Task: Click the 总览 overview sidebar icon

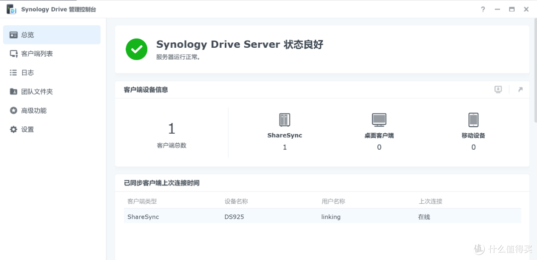Action: click(13, 35)
